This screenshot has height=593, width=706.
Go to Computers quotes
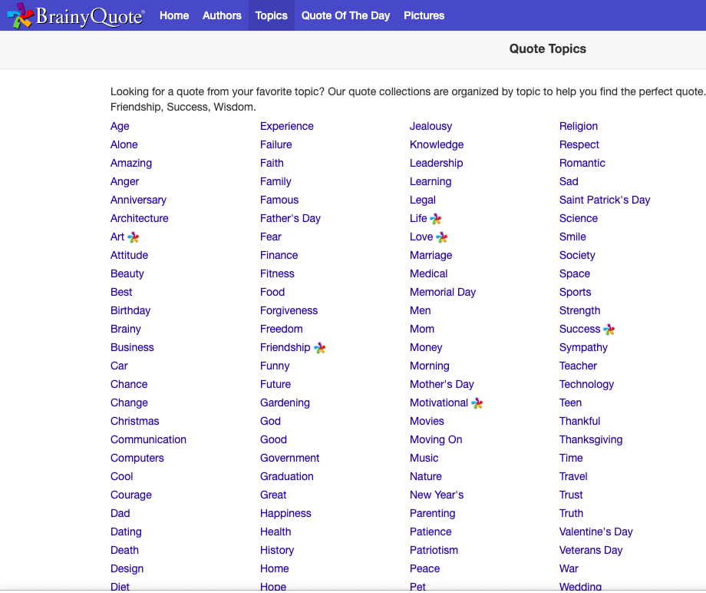tap(137, 459)
